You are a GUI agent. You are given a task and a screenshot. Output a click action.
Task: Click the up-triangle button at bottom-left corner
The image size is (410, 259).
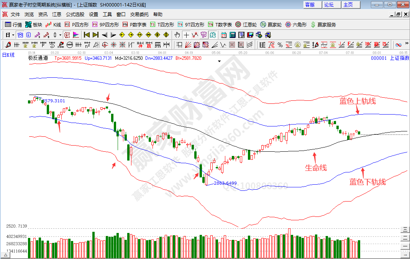click(5, 255)
